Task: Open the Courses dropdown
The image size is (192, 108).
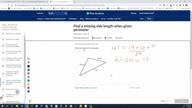Action: pos(41,13)
